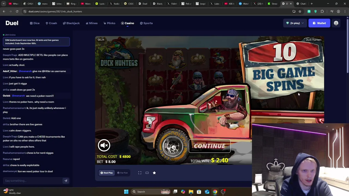Switch to the lichess browser tab
This screenshot has width=349, height=196.
click(x=58, y=4)
